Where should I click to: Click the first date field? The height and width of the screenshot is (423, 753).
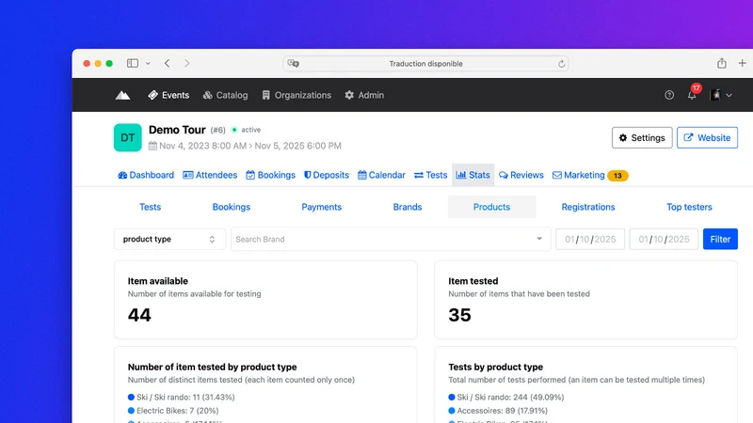590,239
